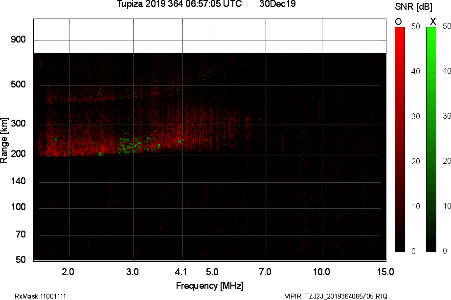Click the 70 km range tick label
The image size is (451, 300).
point(21,235)
